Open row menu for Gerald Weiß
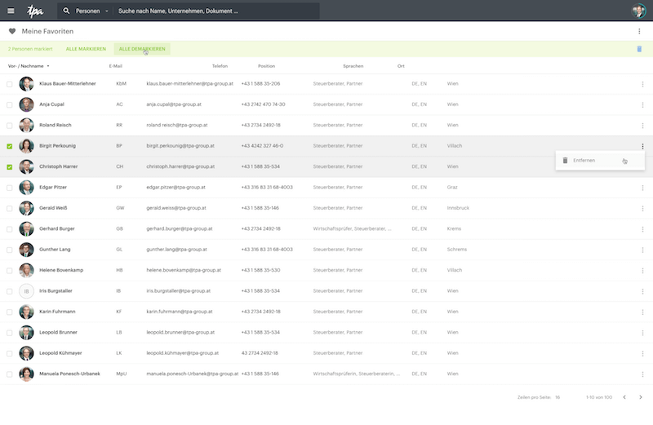Screen dimensions: 653x425 coord(642,209)
